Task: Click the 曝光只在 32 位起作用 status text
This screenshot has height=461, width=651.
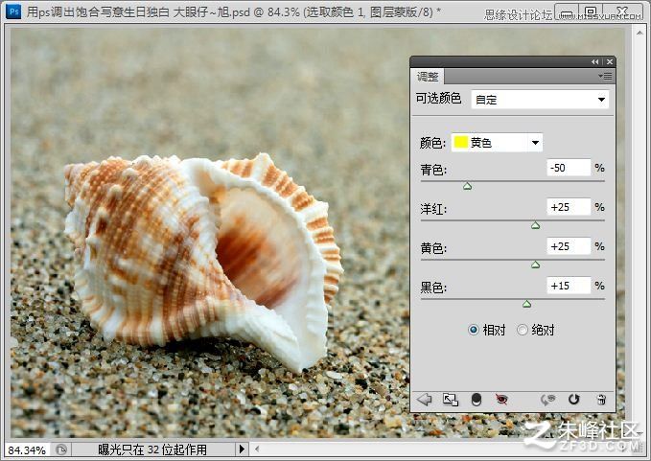Action: 152,449
